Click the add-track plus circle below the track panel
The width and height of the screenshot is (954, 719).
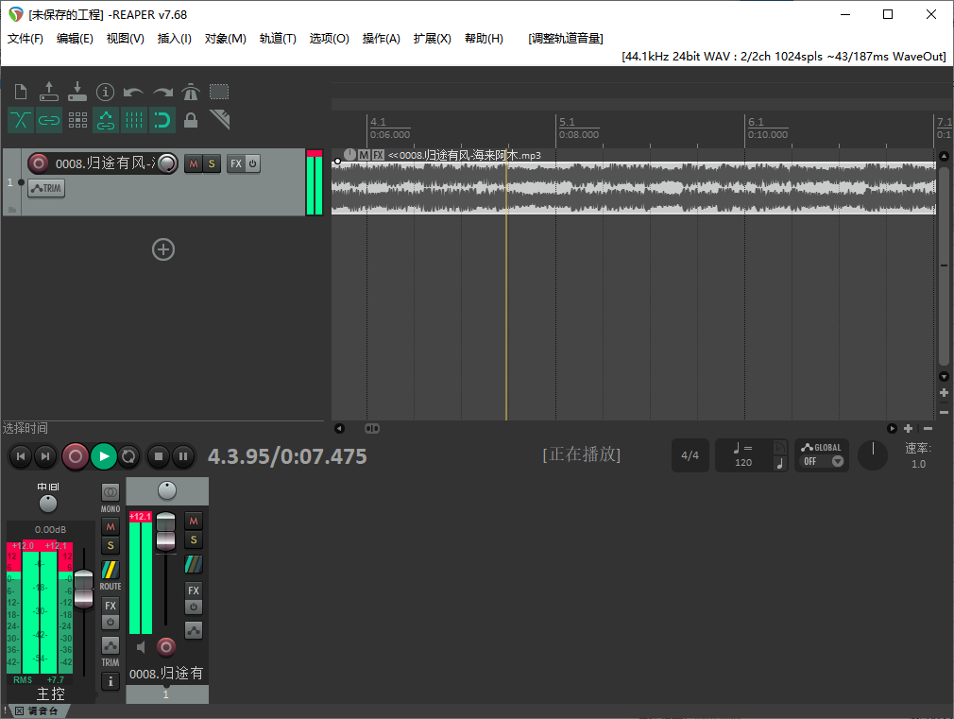(x=162, y=249)
